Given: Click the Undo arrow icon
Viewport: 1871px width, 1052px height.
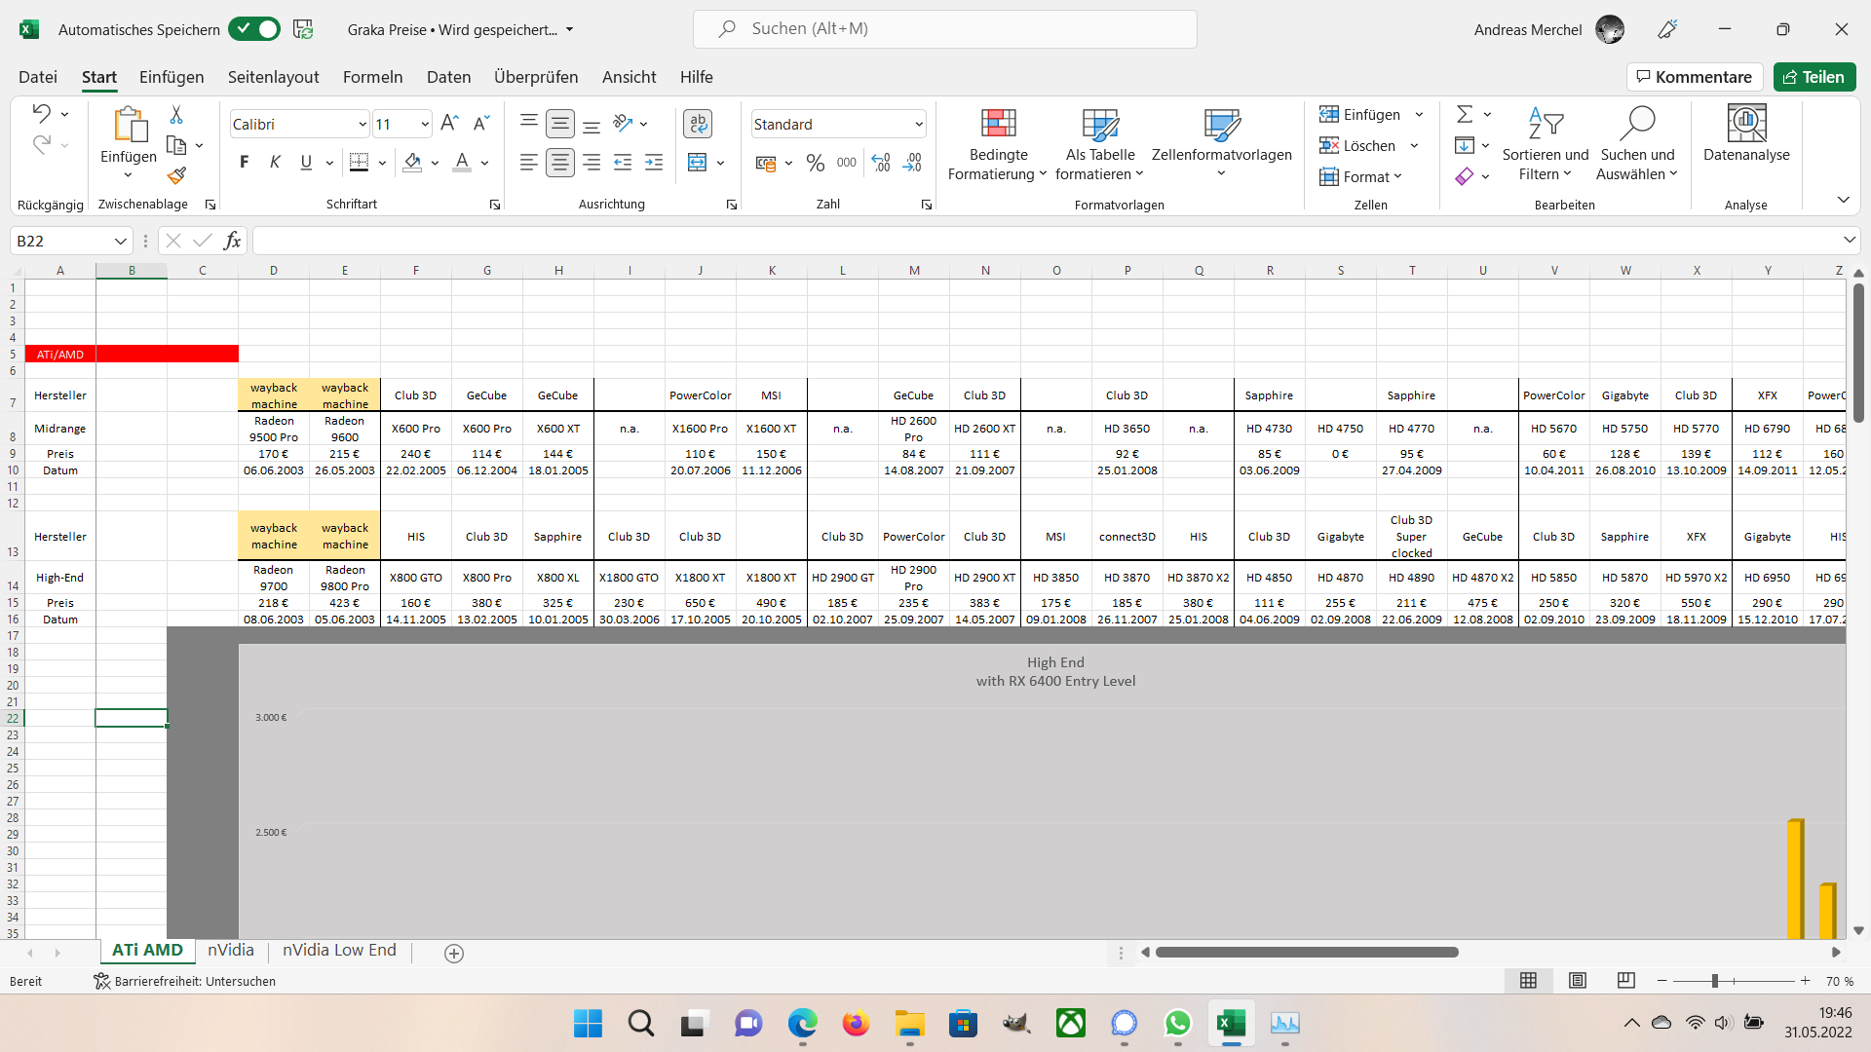Looking at the screenshot, I should (x=41, y=114).
